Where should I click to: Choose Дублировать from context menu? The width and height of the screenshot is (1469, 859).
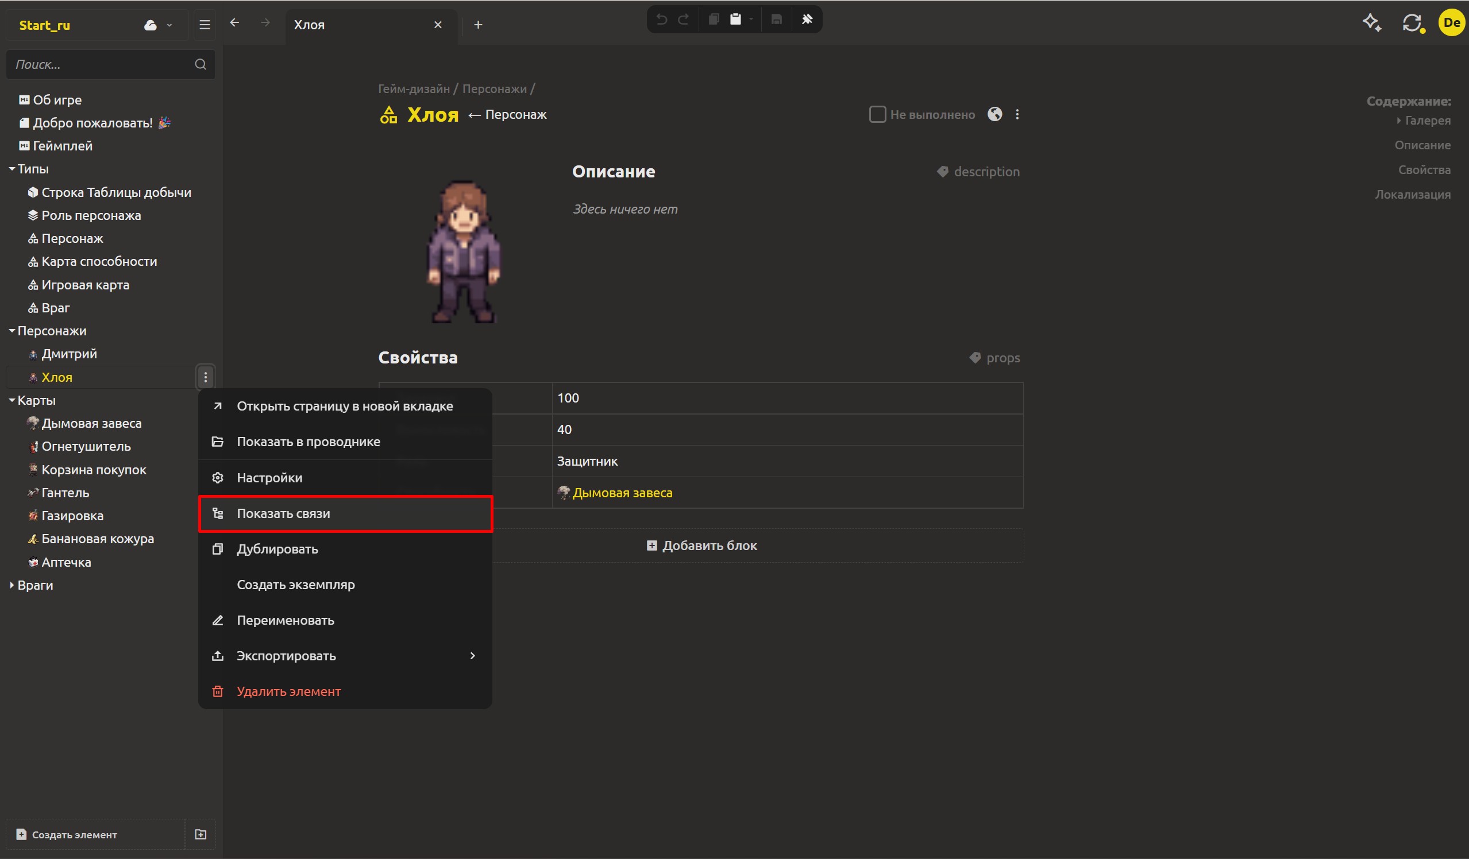pos(345,549)
